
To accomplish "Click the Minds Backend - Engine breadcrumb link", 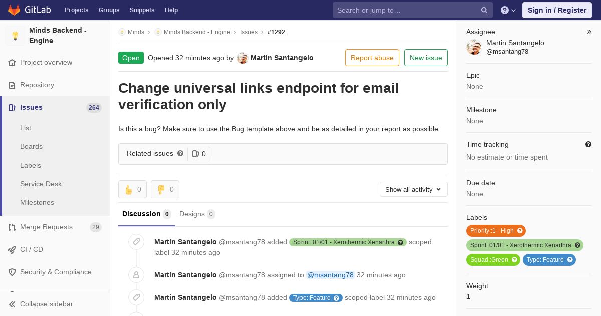I will pos(197,32).
